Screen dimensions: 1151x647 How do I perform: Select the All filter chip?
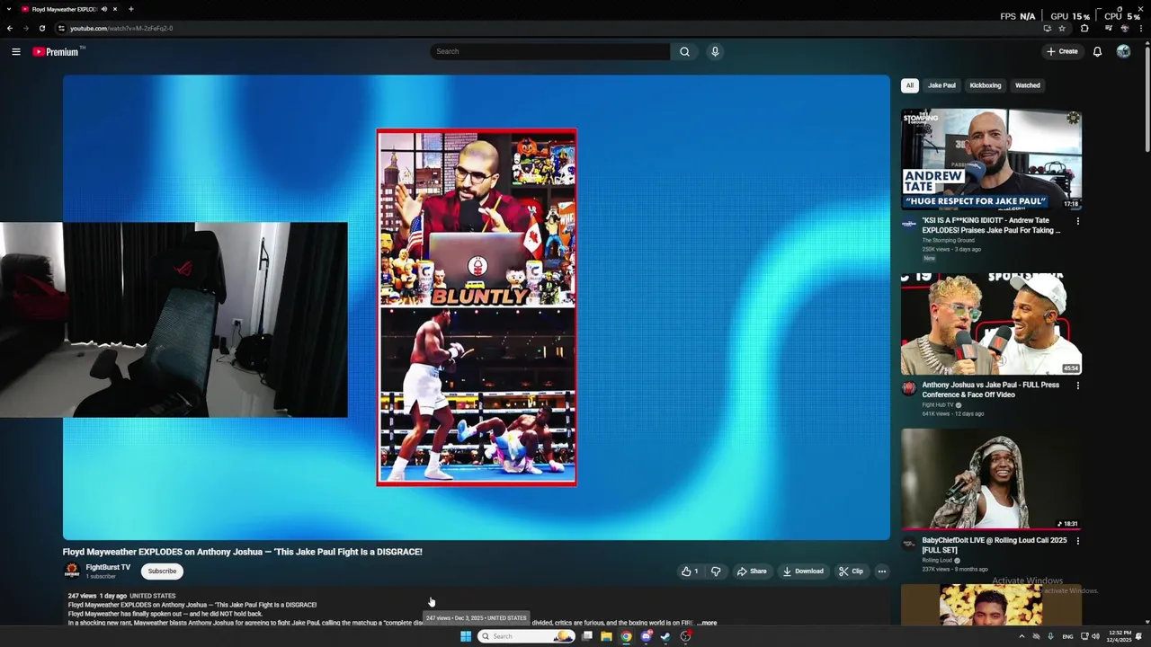pos(910,85)
